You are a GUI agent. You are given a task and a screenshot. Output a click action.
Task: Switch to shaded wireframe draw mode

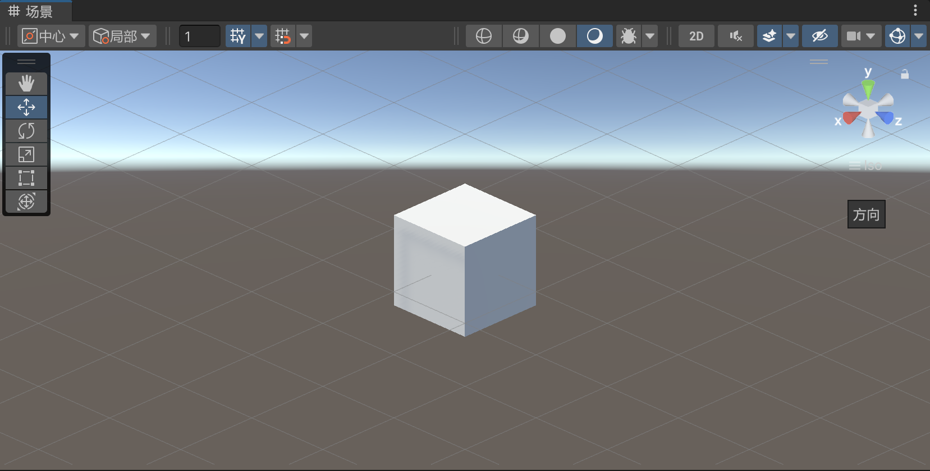[521, 36]
